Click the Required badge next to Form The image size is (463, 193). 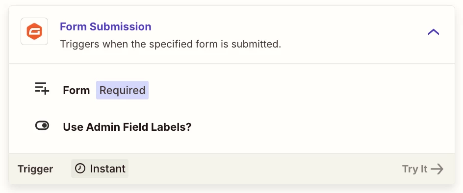[122, 90]
